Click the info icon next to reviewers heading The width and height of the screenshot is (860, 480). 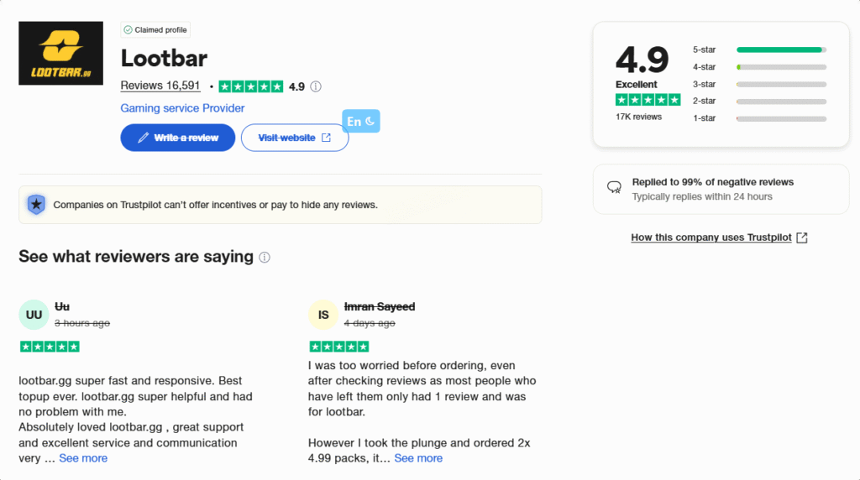[265, 257]
